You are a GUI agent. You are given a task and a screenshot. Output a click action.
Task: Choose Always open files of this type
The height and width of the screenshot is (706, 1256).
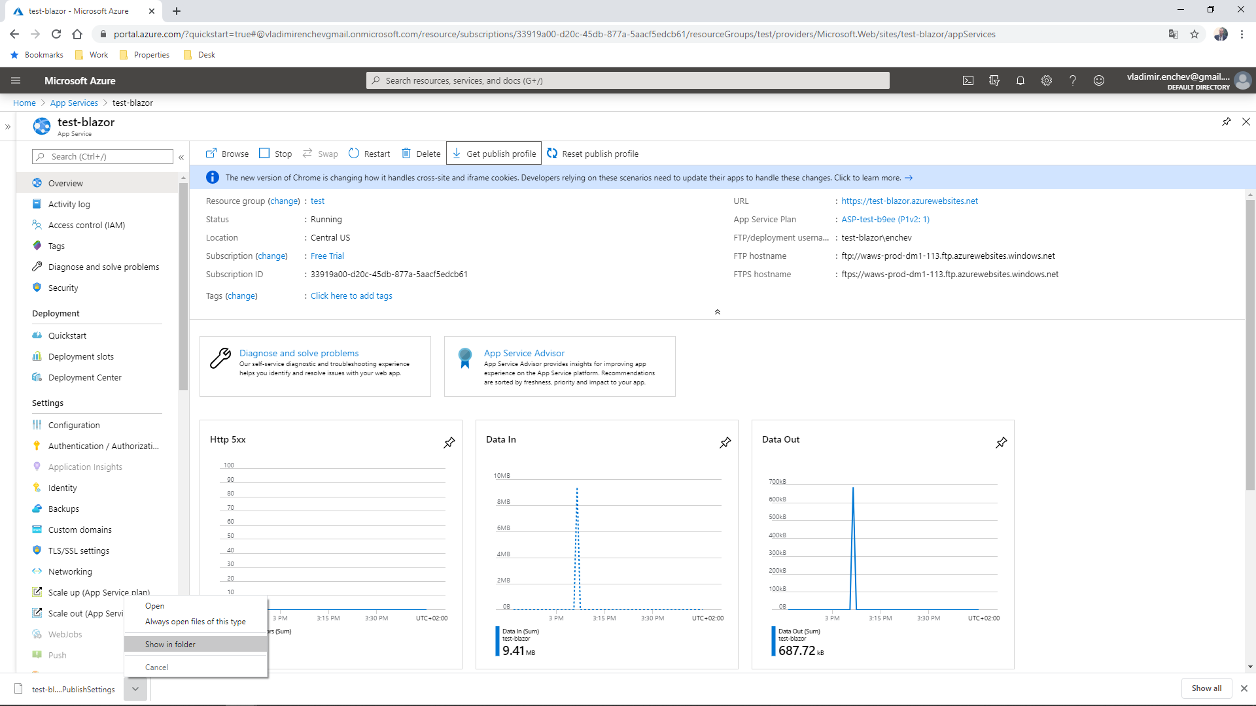196,622
